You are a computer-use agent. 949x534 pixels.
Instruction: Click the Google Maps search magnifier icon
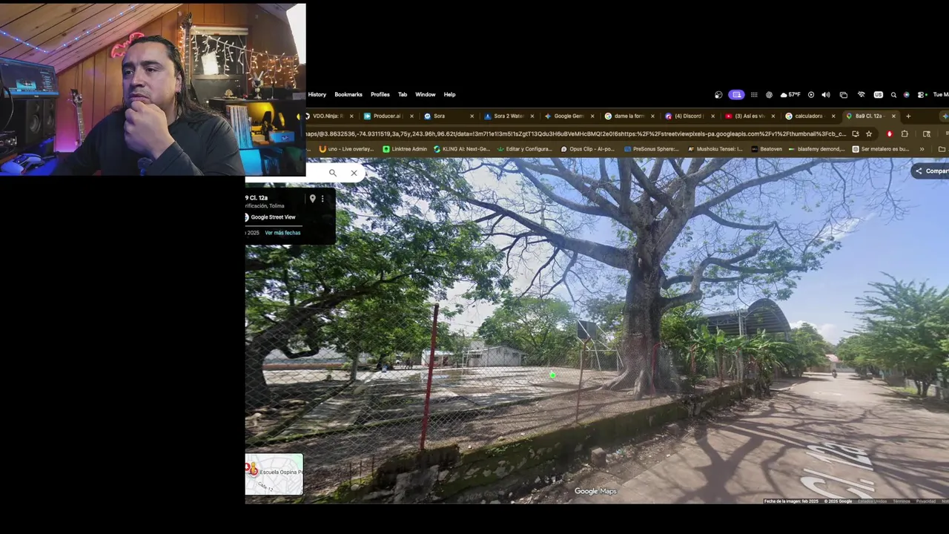[332, 173]
